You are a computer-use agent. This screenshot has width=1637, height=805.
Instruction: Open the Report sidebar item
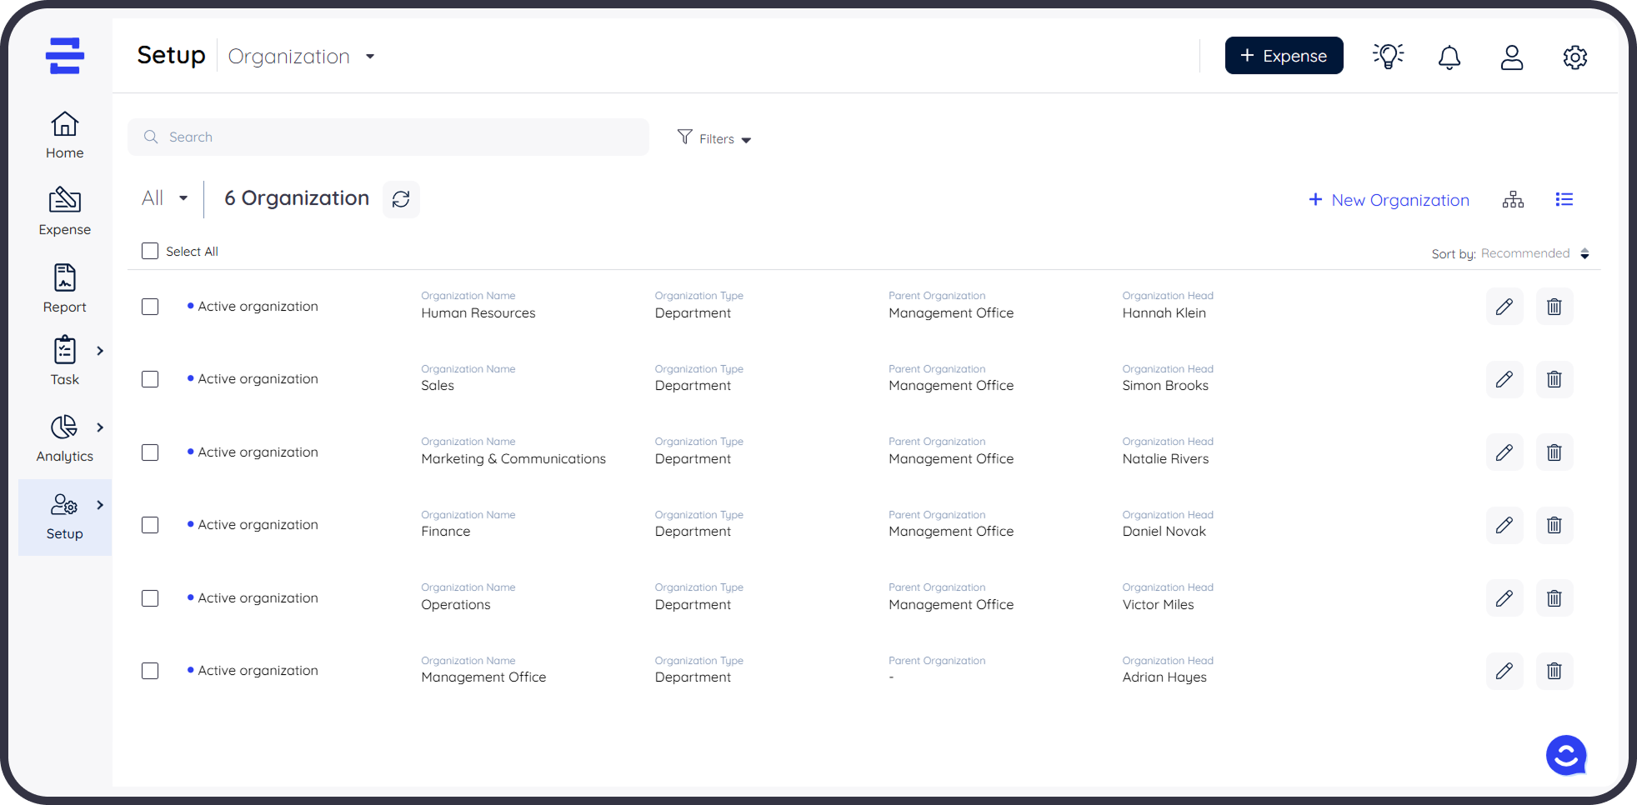[64, 288]
